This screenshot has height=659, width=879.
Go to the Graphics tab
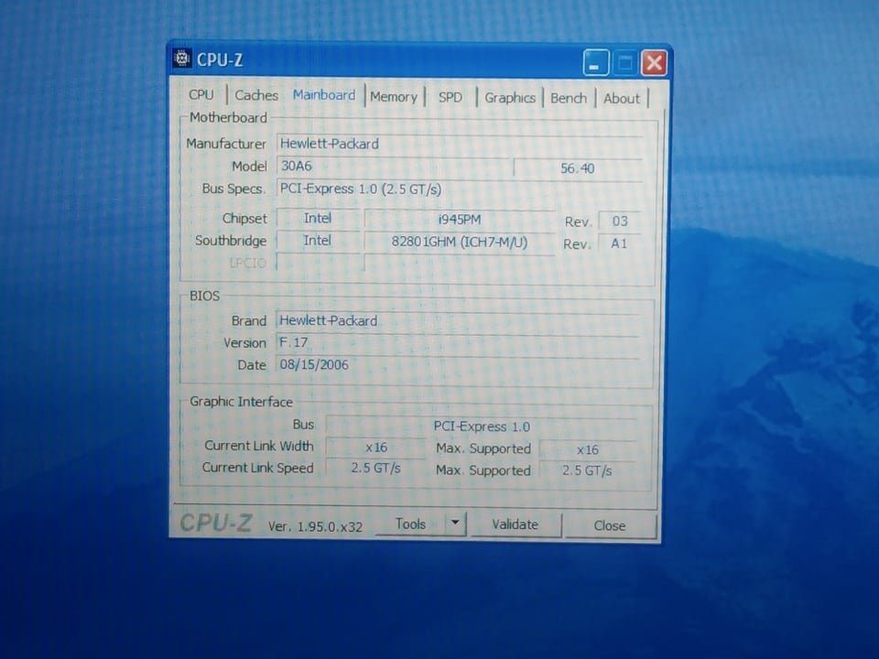pyautogui.click(x=510, y=98)
